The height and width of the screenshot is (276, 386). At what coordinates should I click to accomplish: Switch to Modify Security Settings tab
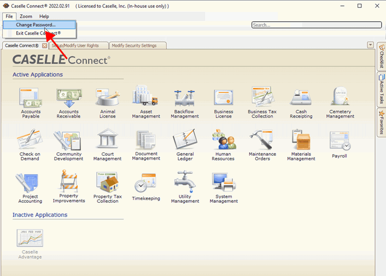click(138, 45)
